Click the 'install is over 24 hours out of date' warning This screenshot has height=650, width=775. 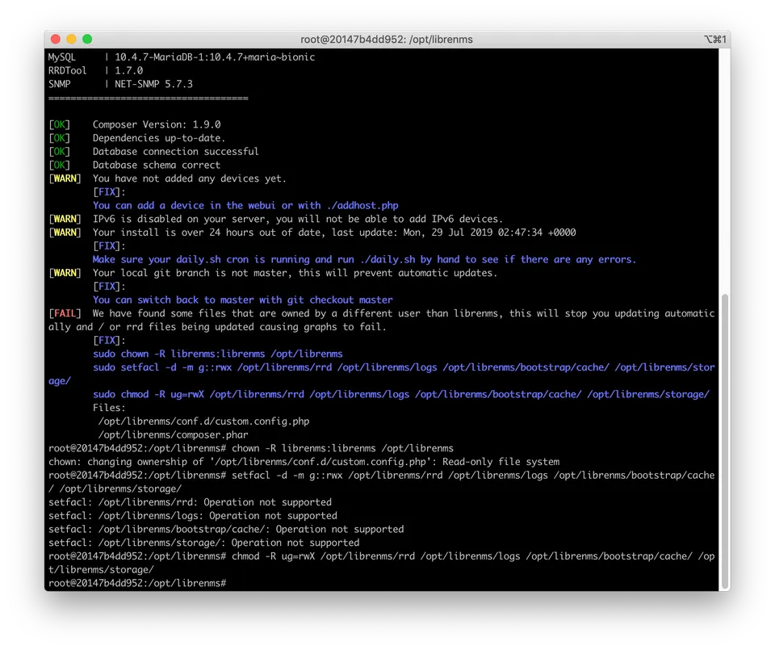click(312, 233)
